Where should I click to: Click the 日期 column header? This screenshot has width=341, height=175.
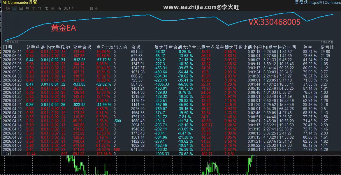click(x=8, y=47)
